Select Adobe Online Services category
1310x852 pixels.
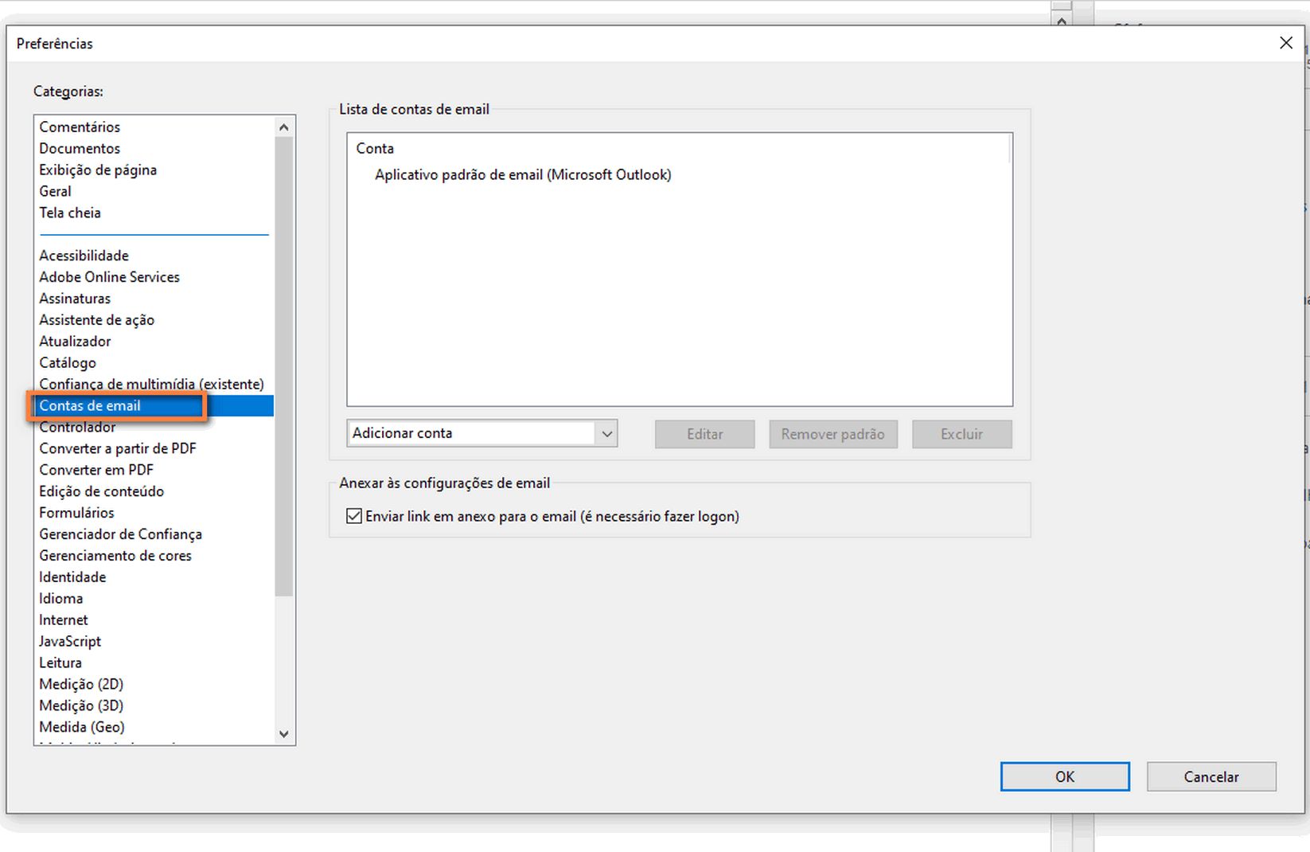point(109,277)
